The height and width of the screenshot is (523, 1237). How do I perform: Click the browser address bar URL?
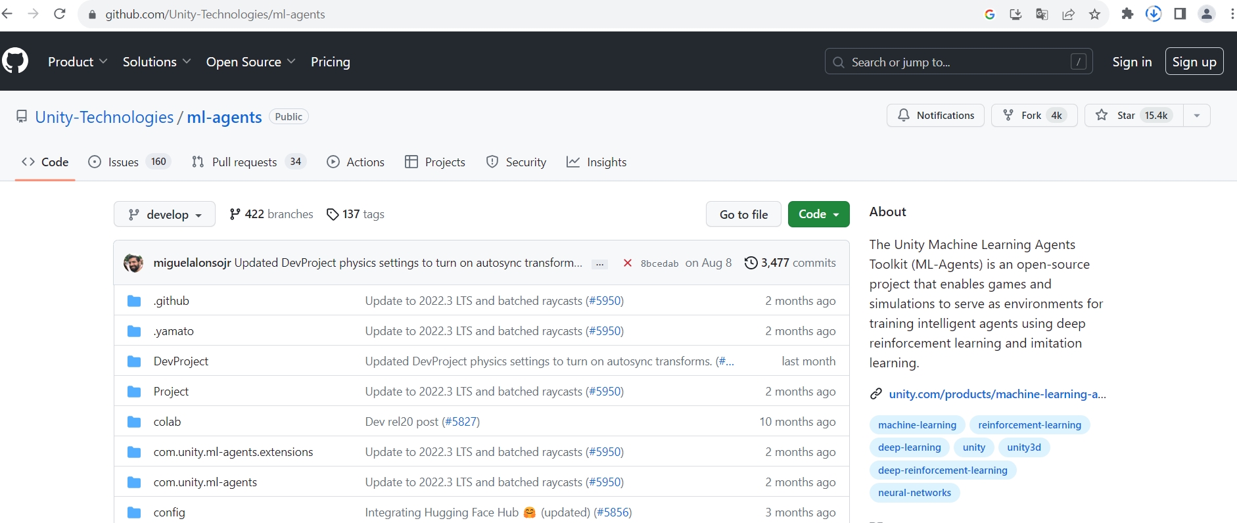(215, 14)
